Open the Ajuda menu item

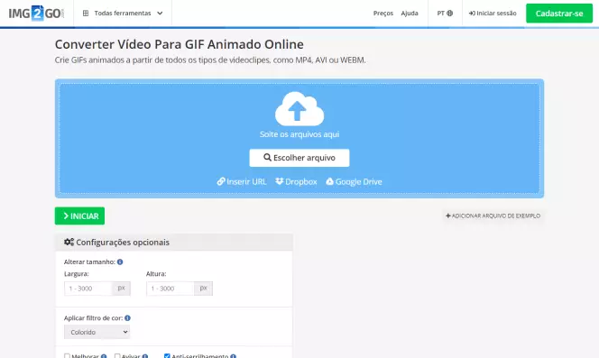pyautogui.click(x=410, y=13)
